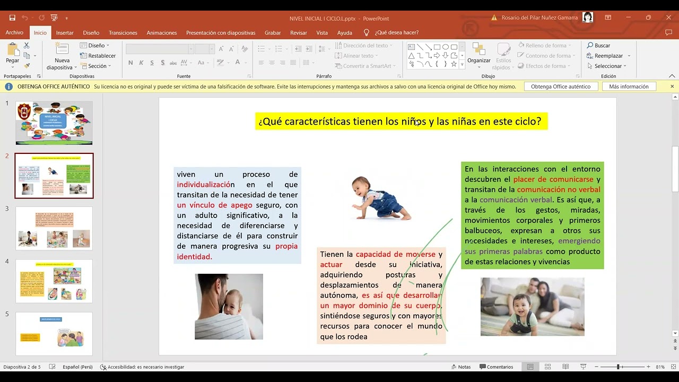Image resolution: width=679 pixels, height=382 pixels.
Task: Undo the last action
Action: (x=25, y=18)
